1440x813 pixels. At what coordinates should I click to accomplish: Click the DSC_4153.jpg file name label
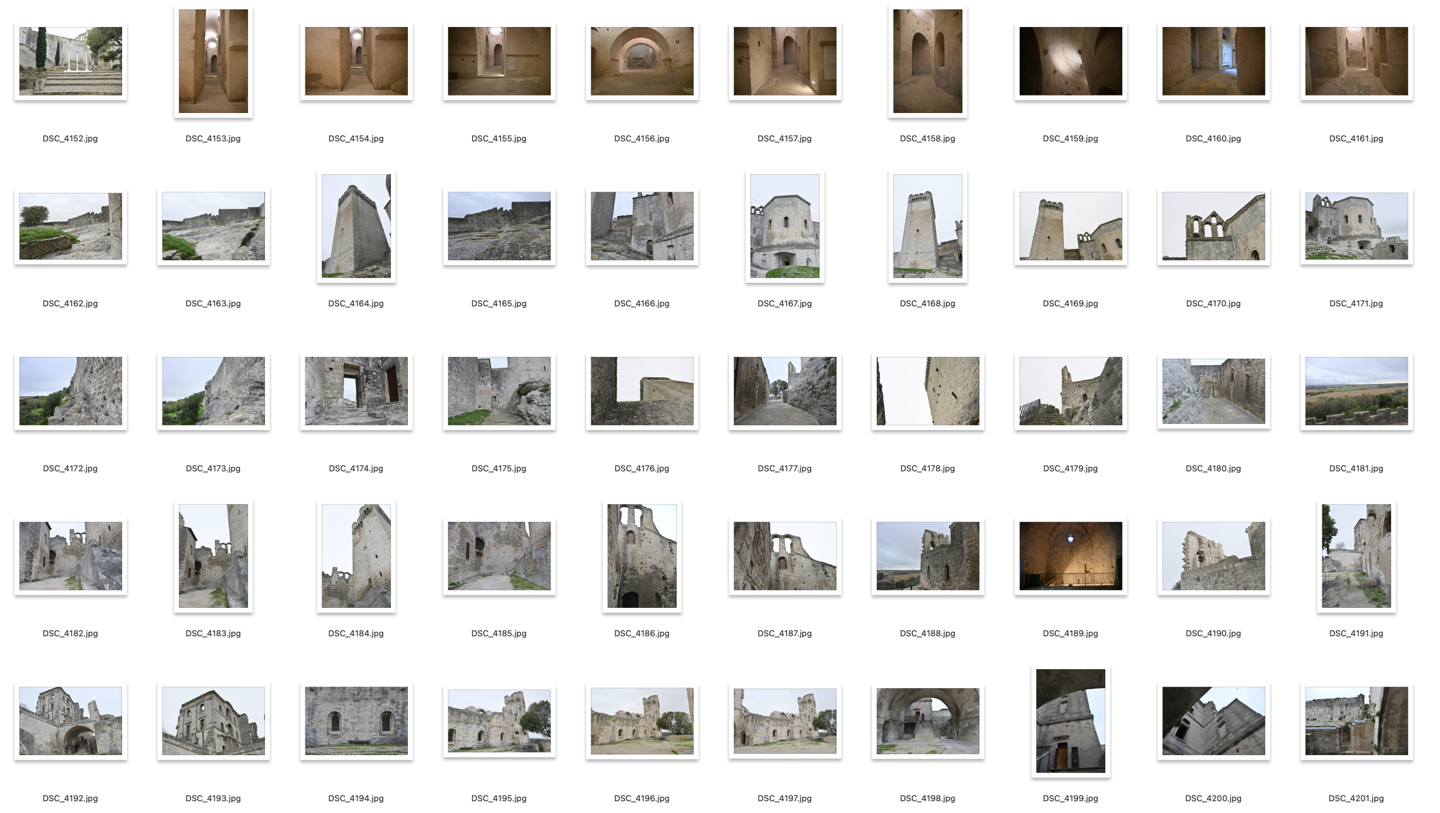pyautogui.click(x=213, y=138)
